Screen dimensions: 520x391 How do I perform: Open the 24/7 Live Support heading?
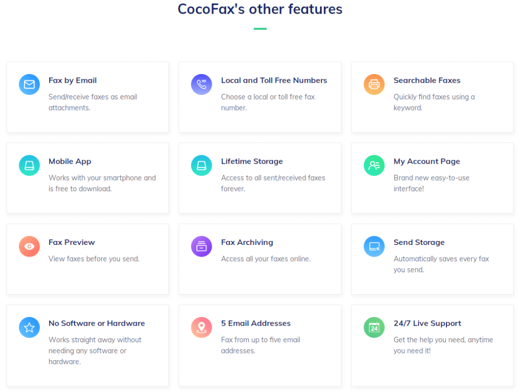(427, 323)
